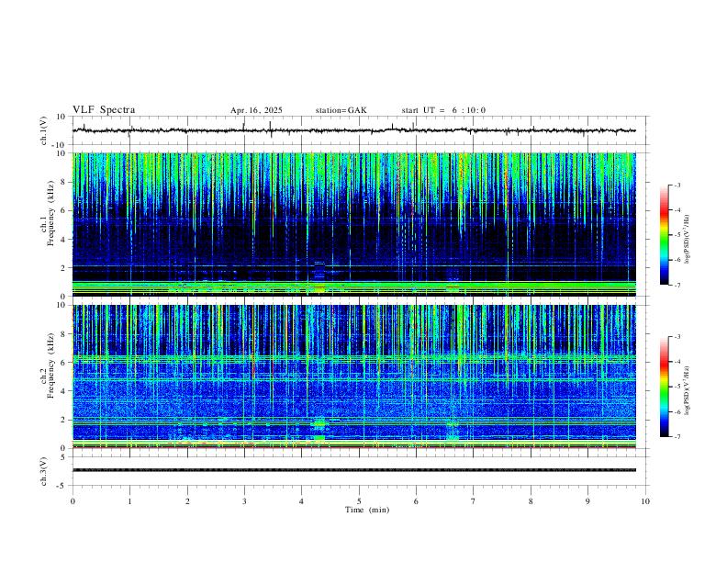Viewport: 727px width, 562px height.
Task: Click the time axis tick label "0"
Action: (x=73, y=501)
